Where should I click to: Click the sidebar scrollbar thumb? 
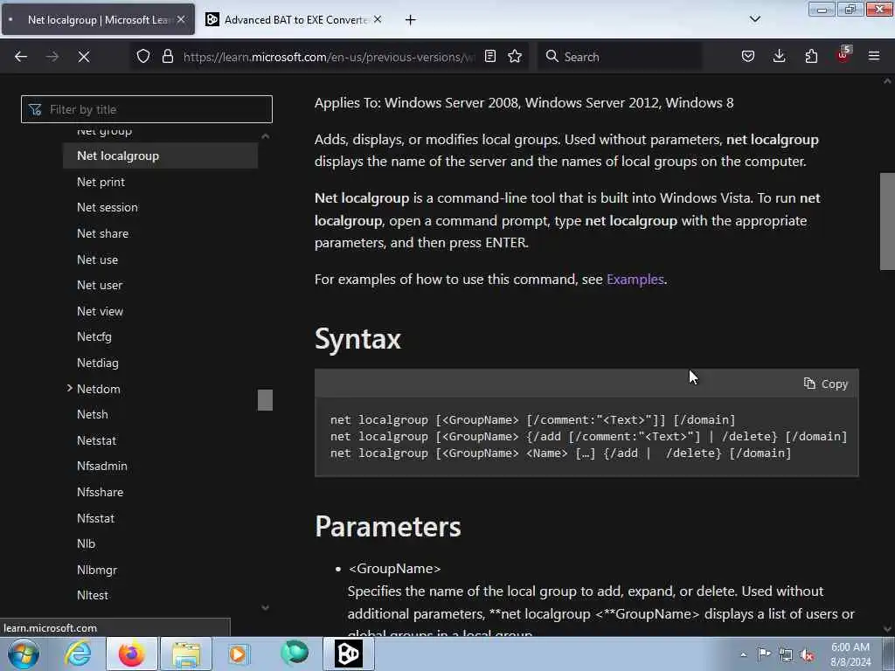tap(265, 400)
